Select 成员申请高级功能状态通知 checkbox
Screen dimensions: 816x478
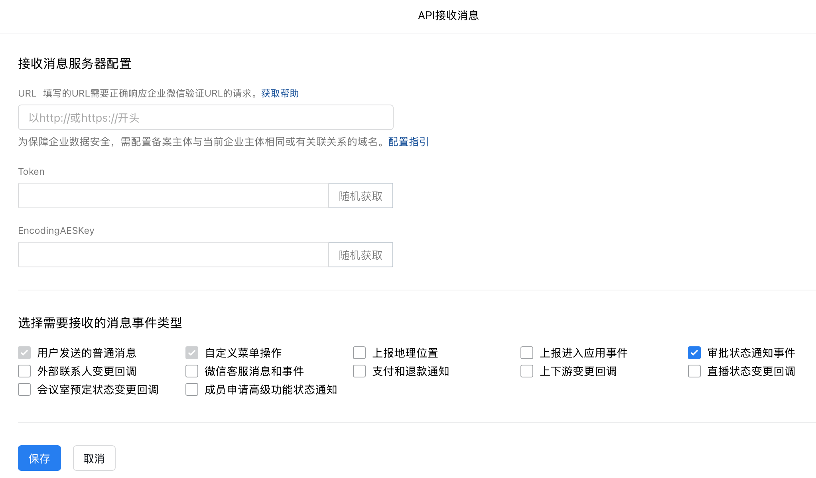pos(192,389)
